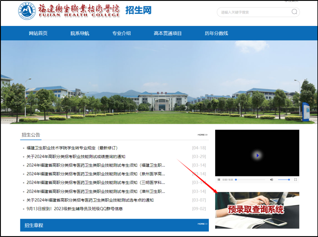The image size is (318, 237).
Task: Enter fullscreen mode on the video
Action: tap(296, 180)
